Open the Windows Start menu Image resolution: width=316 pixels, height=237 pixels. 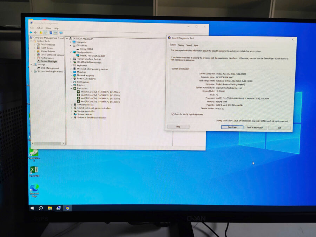[x=32, y=208]
